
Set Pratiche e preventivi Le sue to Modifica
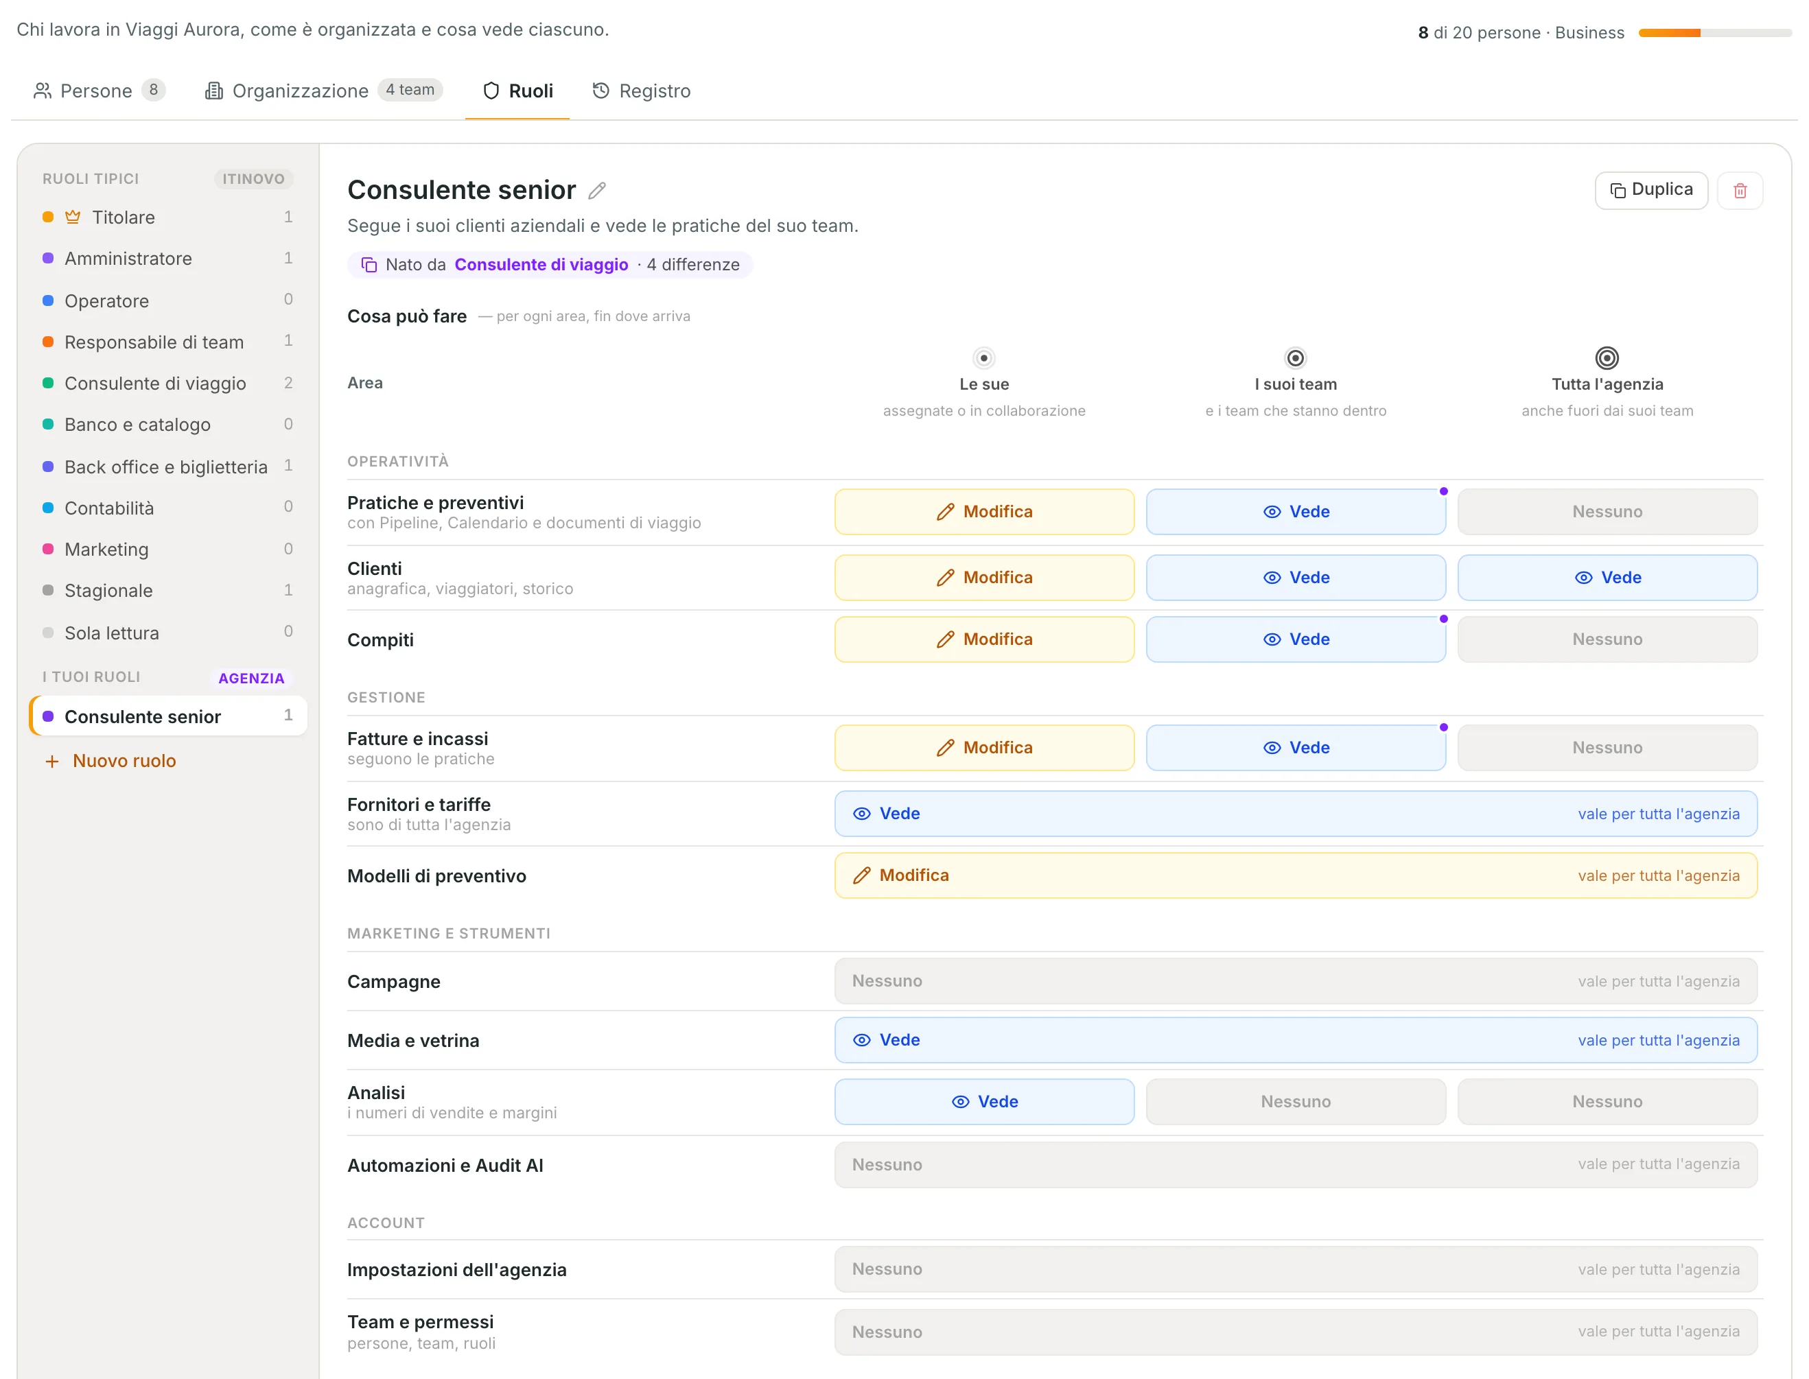click(x=983, y=511)
